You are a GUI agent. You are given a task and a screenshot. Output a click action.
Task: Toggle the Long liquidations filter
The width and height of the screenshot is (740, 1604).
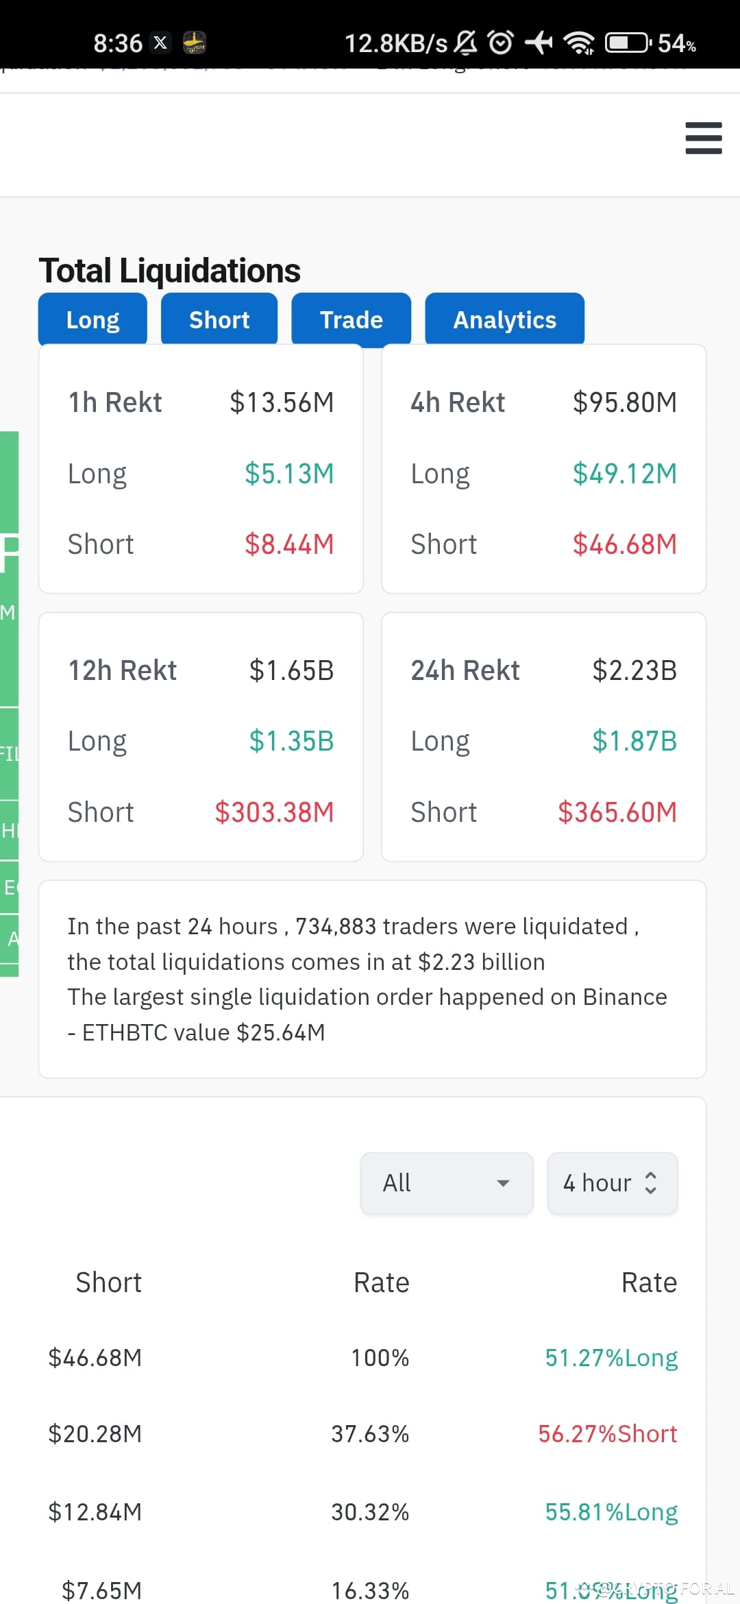pos(92,319)
